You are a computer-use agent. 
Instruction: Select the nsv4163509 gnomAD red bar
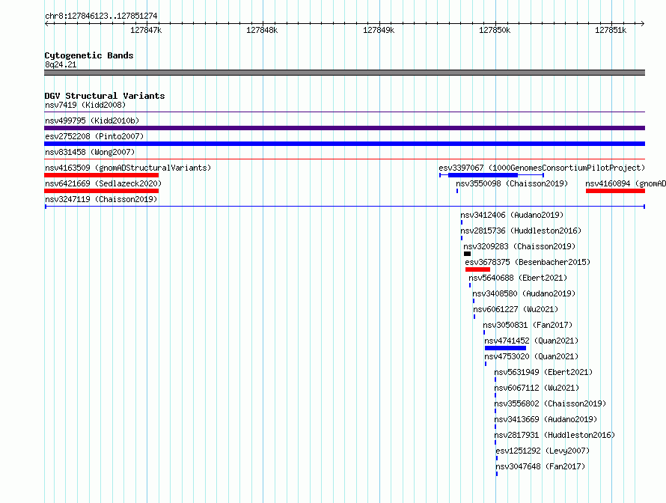click(102, 175)
